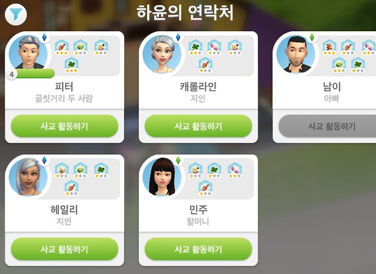Start 사교 활동하기 with 민주

click(198, 249)
